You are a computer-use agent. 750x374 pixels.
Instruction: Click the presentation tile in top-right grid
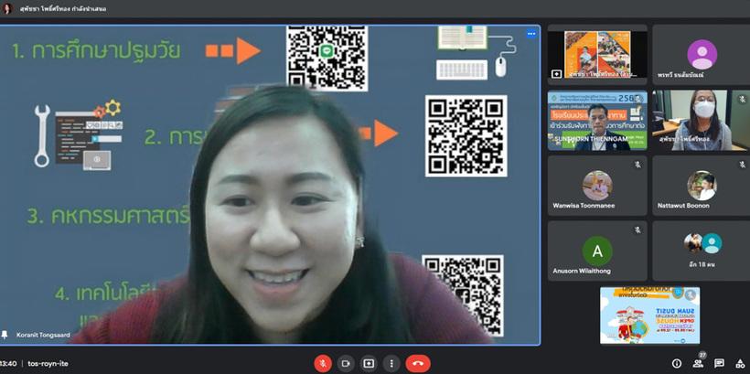point(597,54)
